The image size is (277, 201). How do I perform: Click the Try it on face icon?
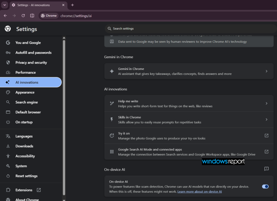[x=112, y=136]
